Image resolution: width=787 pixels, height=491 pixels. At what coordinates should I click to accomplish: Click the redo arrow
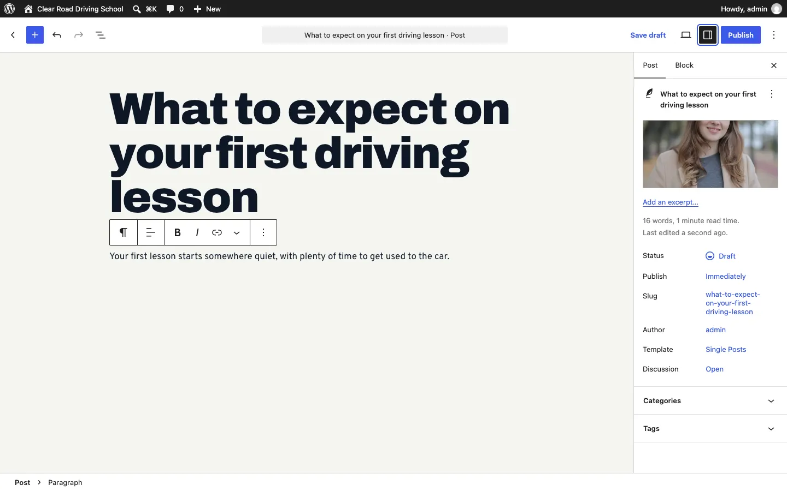coord(79,35)
